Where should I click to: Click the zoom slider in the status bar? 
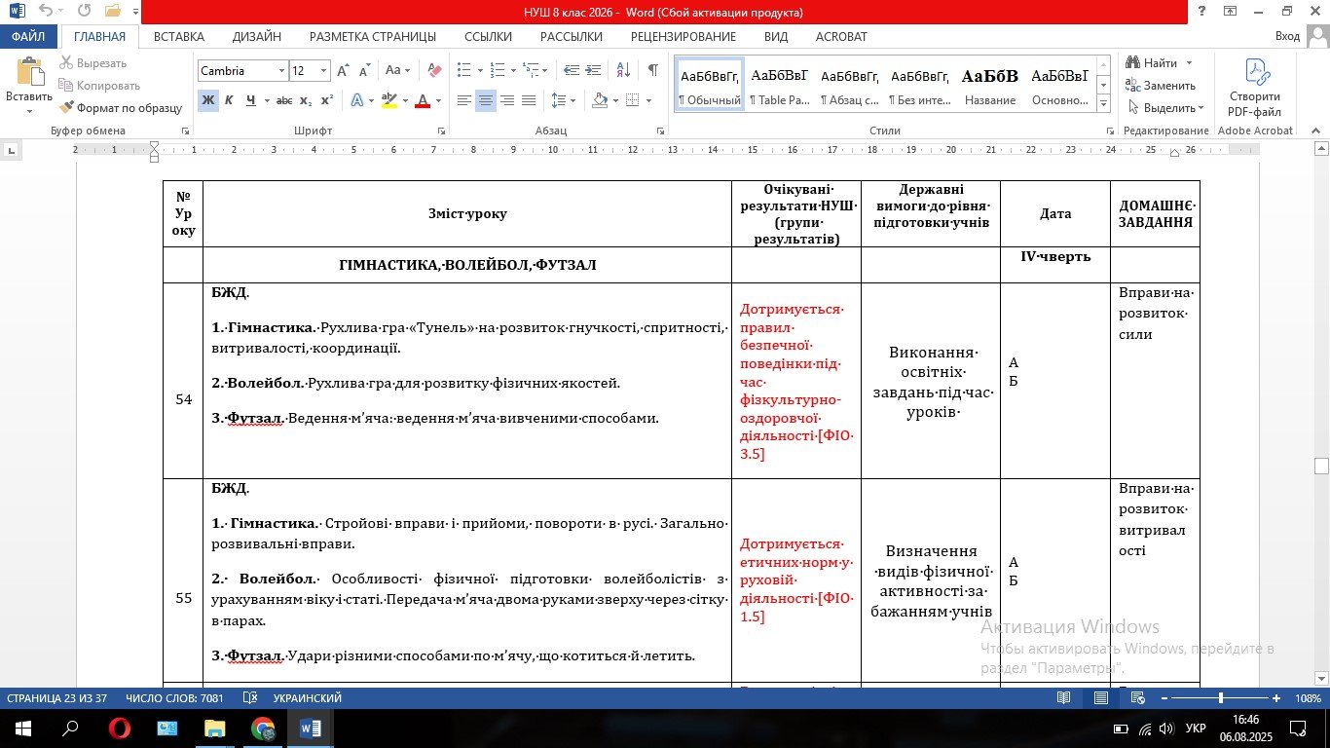(1221, 698)
